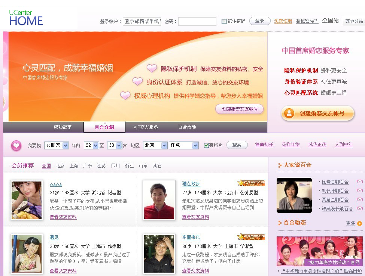
Task: Click the 魅力单身女性活动 banner image
Action: [320, 251]
